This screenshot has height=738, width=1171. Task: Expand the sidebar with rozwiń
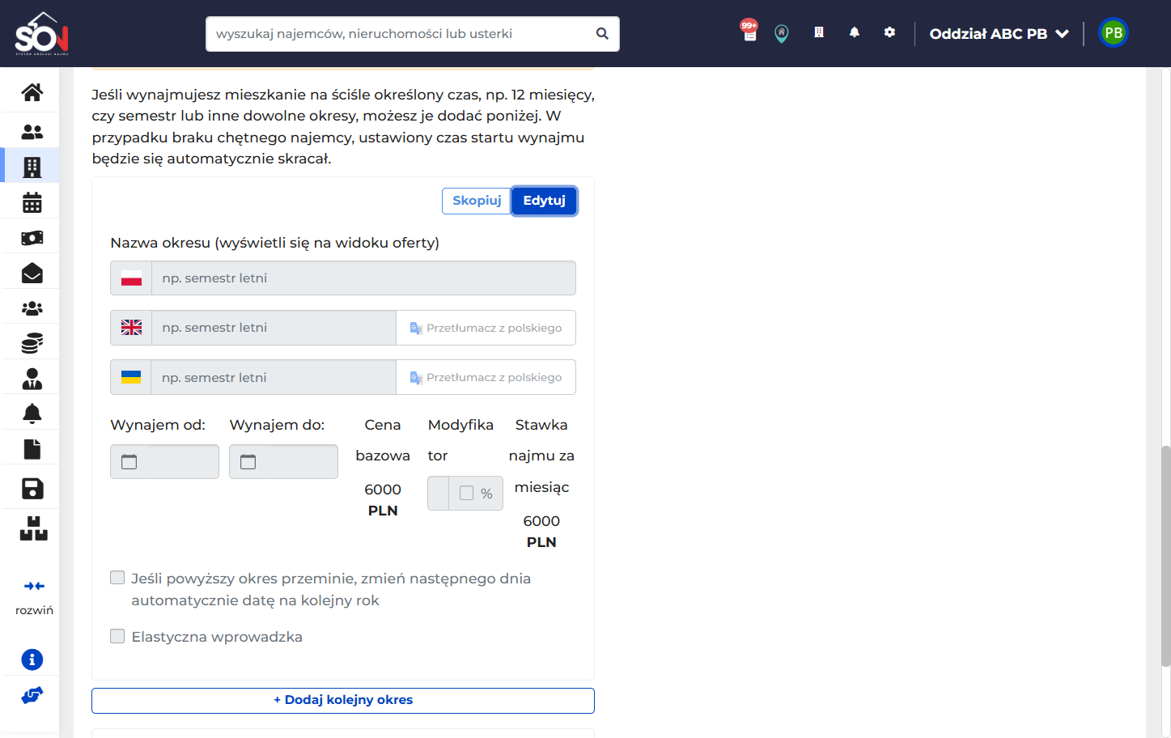(x=34, y=597)
